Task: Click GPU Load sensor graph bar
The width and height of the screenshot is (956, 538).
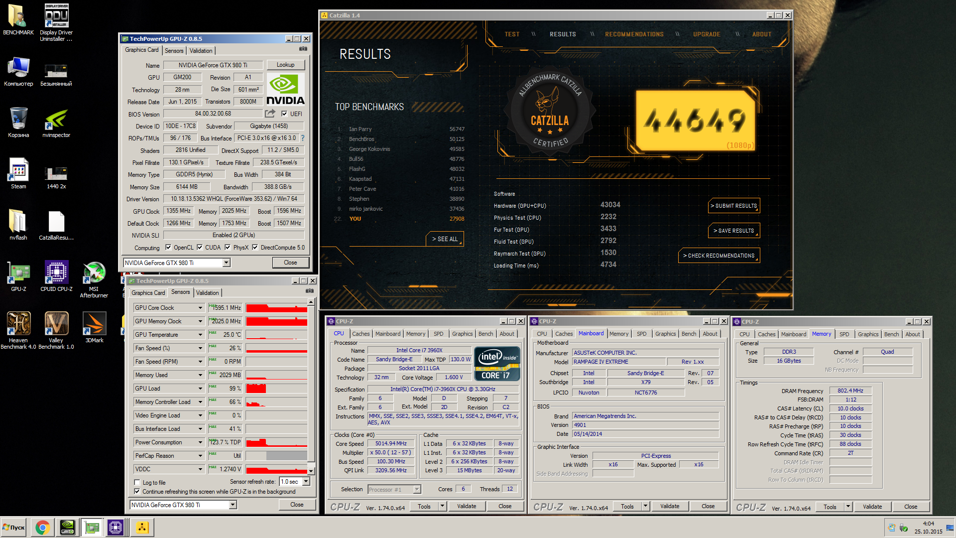Action: click(276, 389)
